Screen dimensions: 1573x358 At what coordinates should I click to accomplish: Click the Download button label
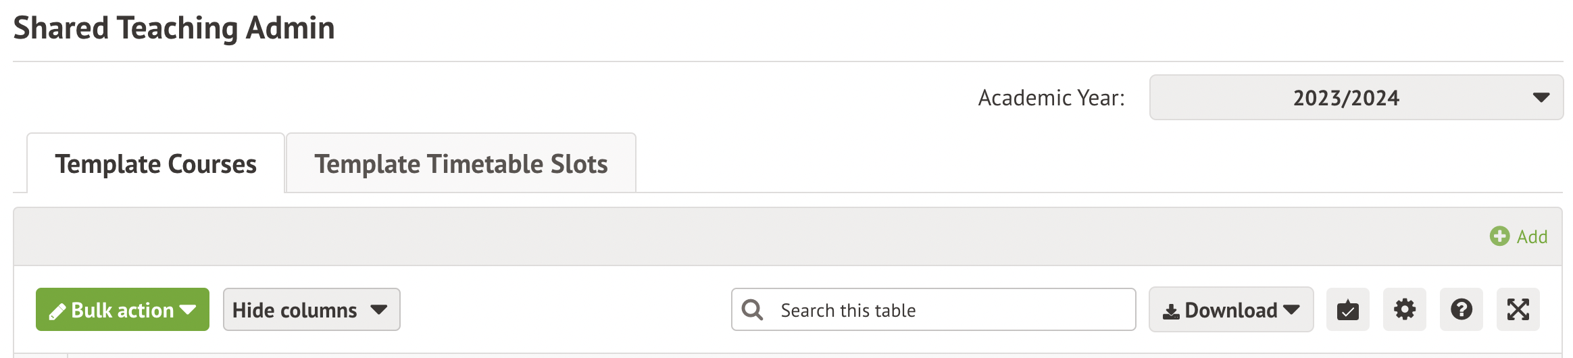click(1230, 310)
